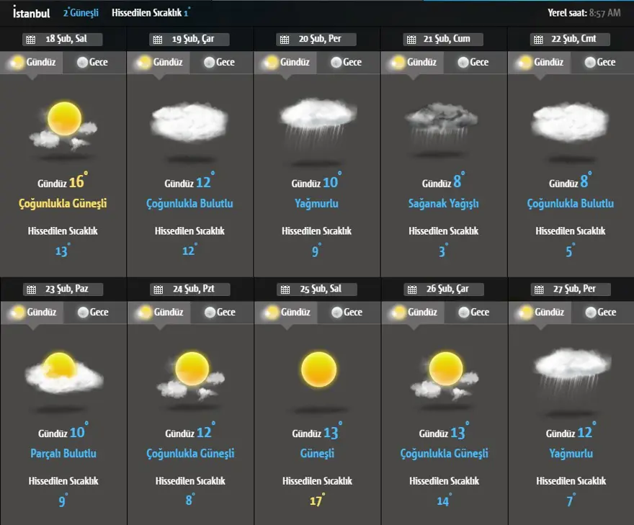Click the İstanbul city name
Screen dimensions: 634x525
(x=32, y=12)
